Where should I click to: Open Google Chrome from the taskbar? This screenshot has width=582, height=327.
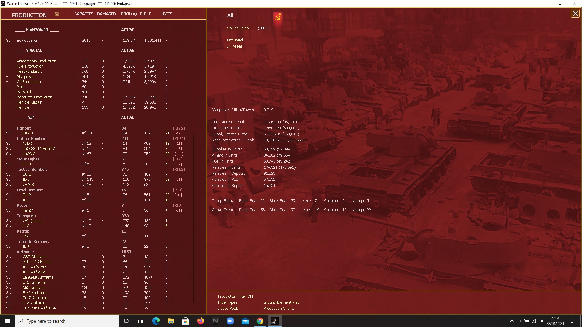click(x=260, y=321)
